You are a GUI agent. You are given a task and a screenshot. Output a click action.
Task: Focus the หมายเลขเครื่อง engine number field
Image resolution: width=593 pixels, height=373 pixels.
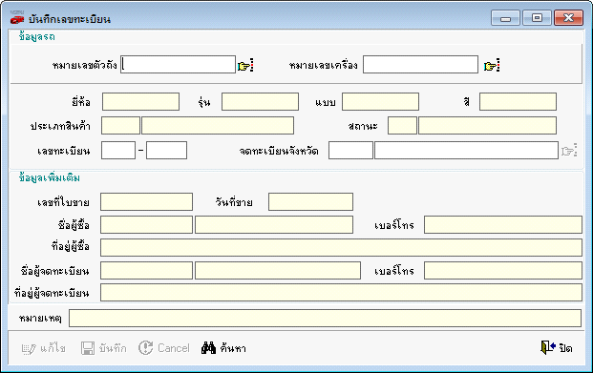point(420,64)
